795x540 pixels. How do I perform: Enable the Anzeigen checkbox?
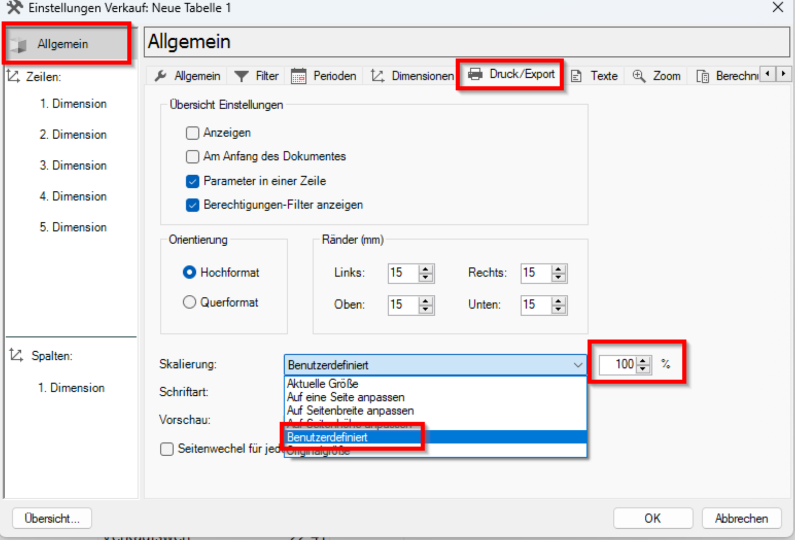point(193,133)
